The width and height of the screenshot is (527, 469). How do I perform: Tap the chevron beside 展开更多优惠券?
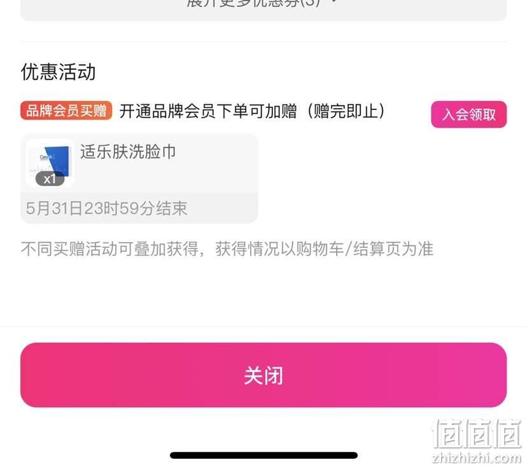334,2
